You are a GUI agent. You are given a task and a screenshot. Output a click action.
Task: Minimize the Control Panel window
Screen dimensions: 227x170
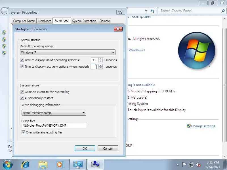point(203,3)
